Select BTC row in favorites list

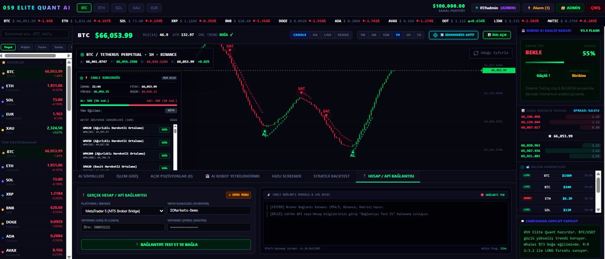click(x=33, y=73)
